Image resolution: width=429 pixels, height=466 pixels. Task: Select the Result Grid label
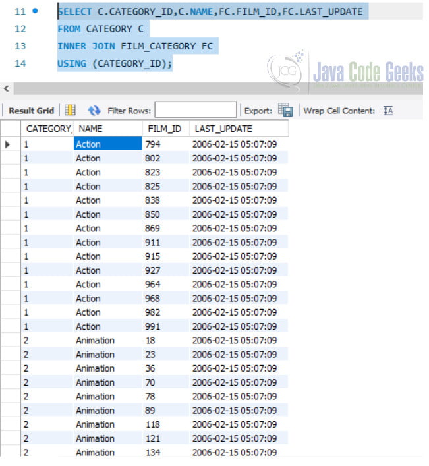pyautogui.click(x=31, y=111)
